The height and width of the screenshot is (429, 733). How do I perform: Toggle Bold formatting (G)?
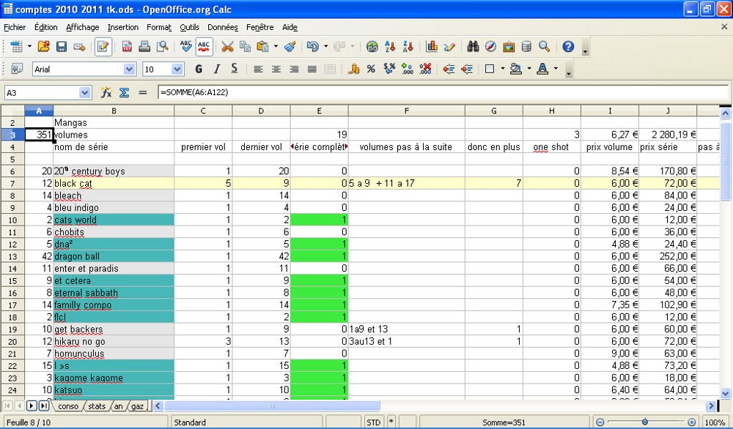[199, 69]
